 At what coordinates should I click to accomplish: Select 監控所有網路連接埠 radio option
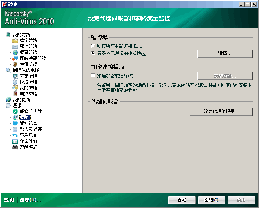[x=92, y=46]
